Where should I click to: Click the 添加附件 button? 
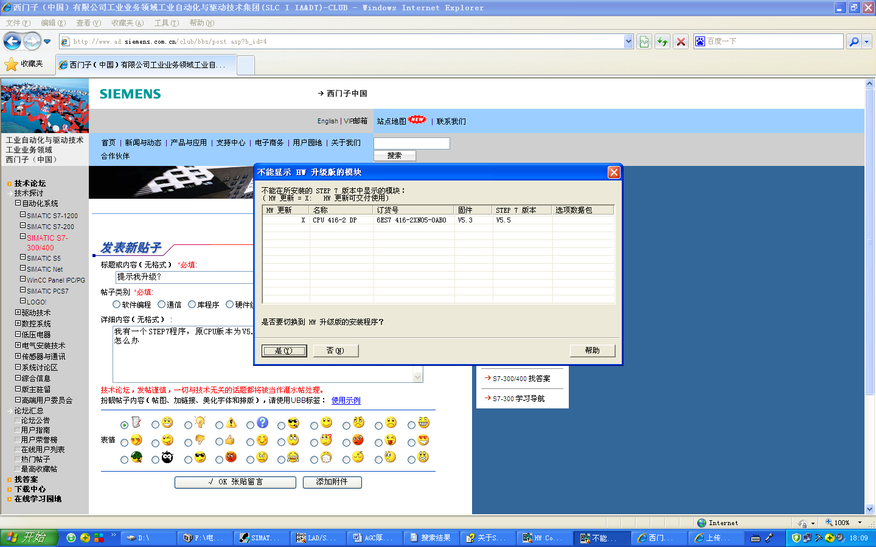tap(332, 482)
